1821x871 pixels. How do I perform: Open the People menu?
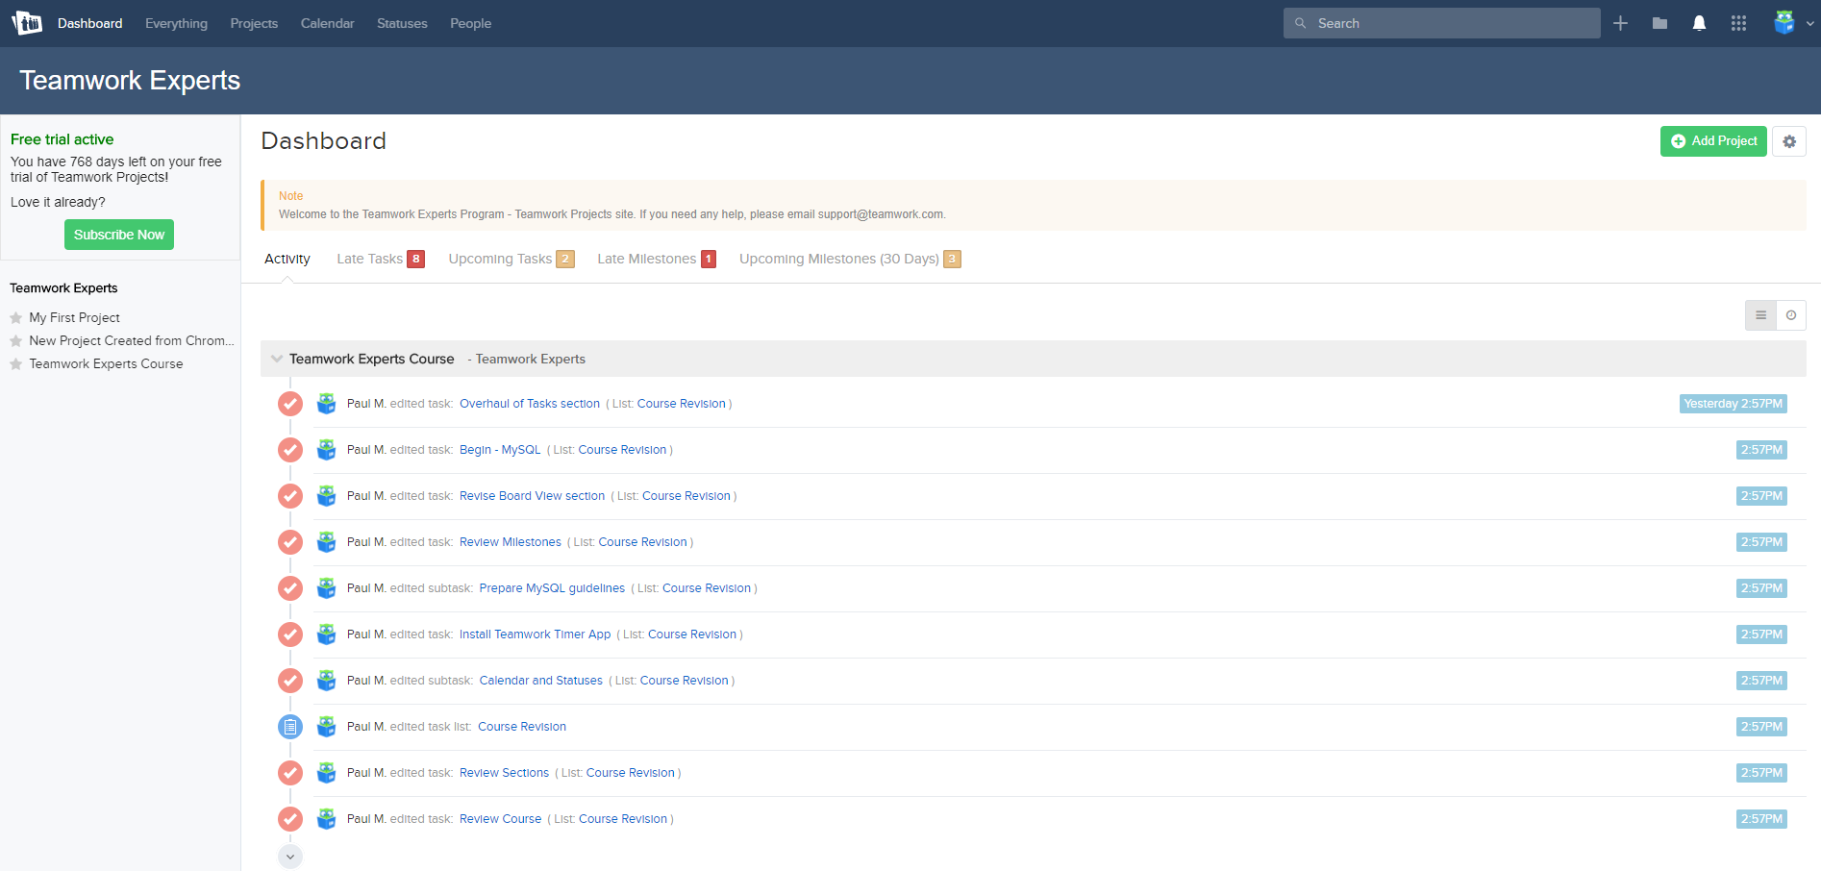470,23
